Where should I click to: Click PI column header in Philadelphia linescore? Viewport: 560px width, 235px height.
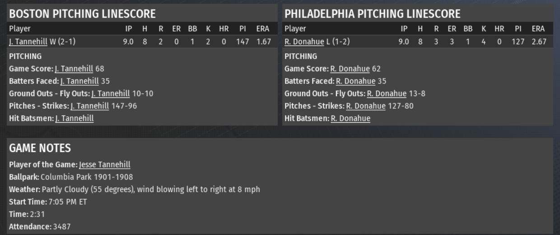click(x=518, y=29)
